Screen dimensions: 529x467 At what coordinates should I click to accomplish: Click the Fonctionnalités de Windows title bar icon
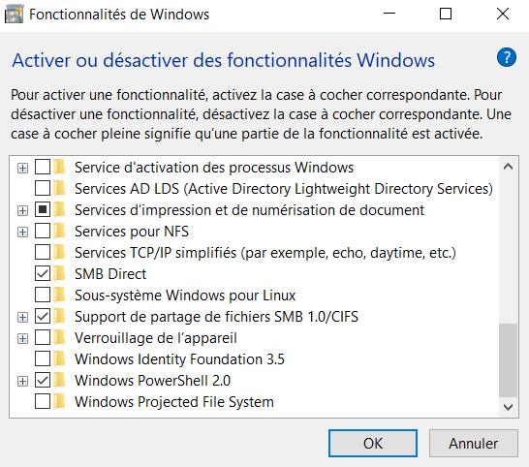(x=14, y=15)
